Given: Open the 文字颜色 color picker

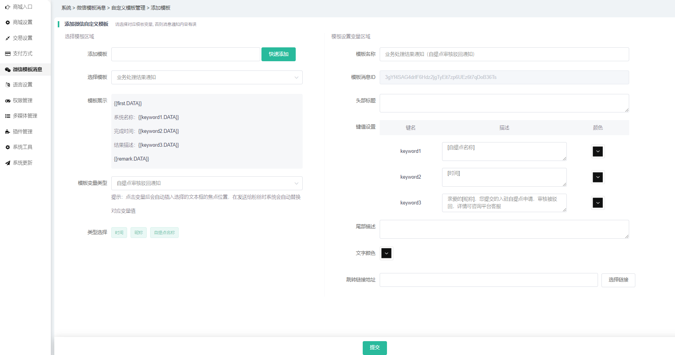Looking at the screenshot, I should point(386,253).
